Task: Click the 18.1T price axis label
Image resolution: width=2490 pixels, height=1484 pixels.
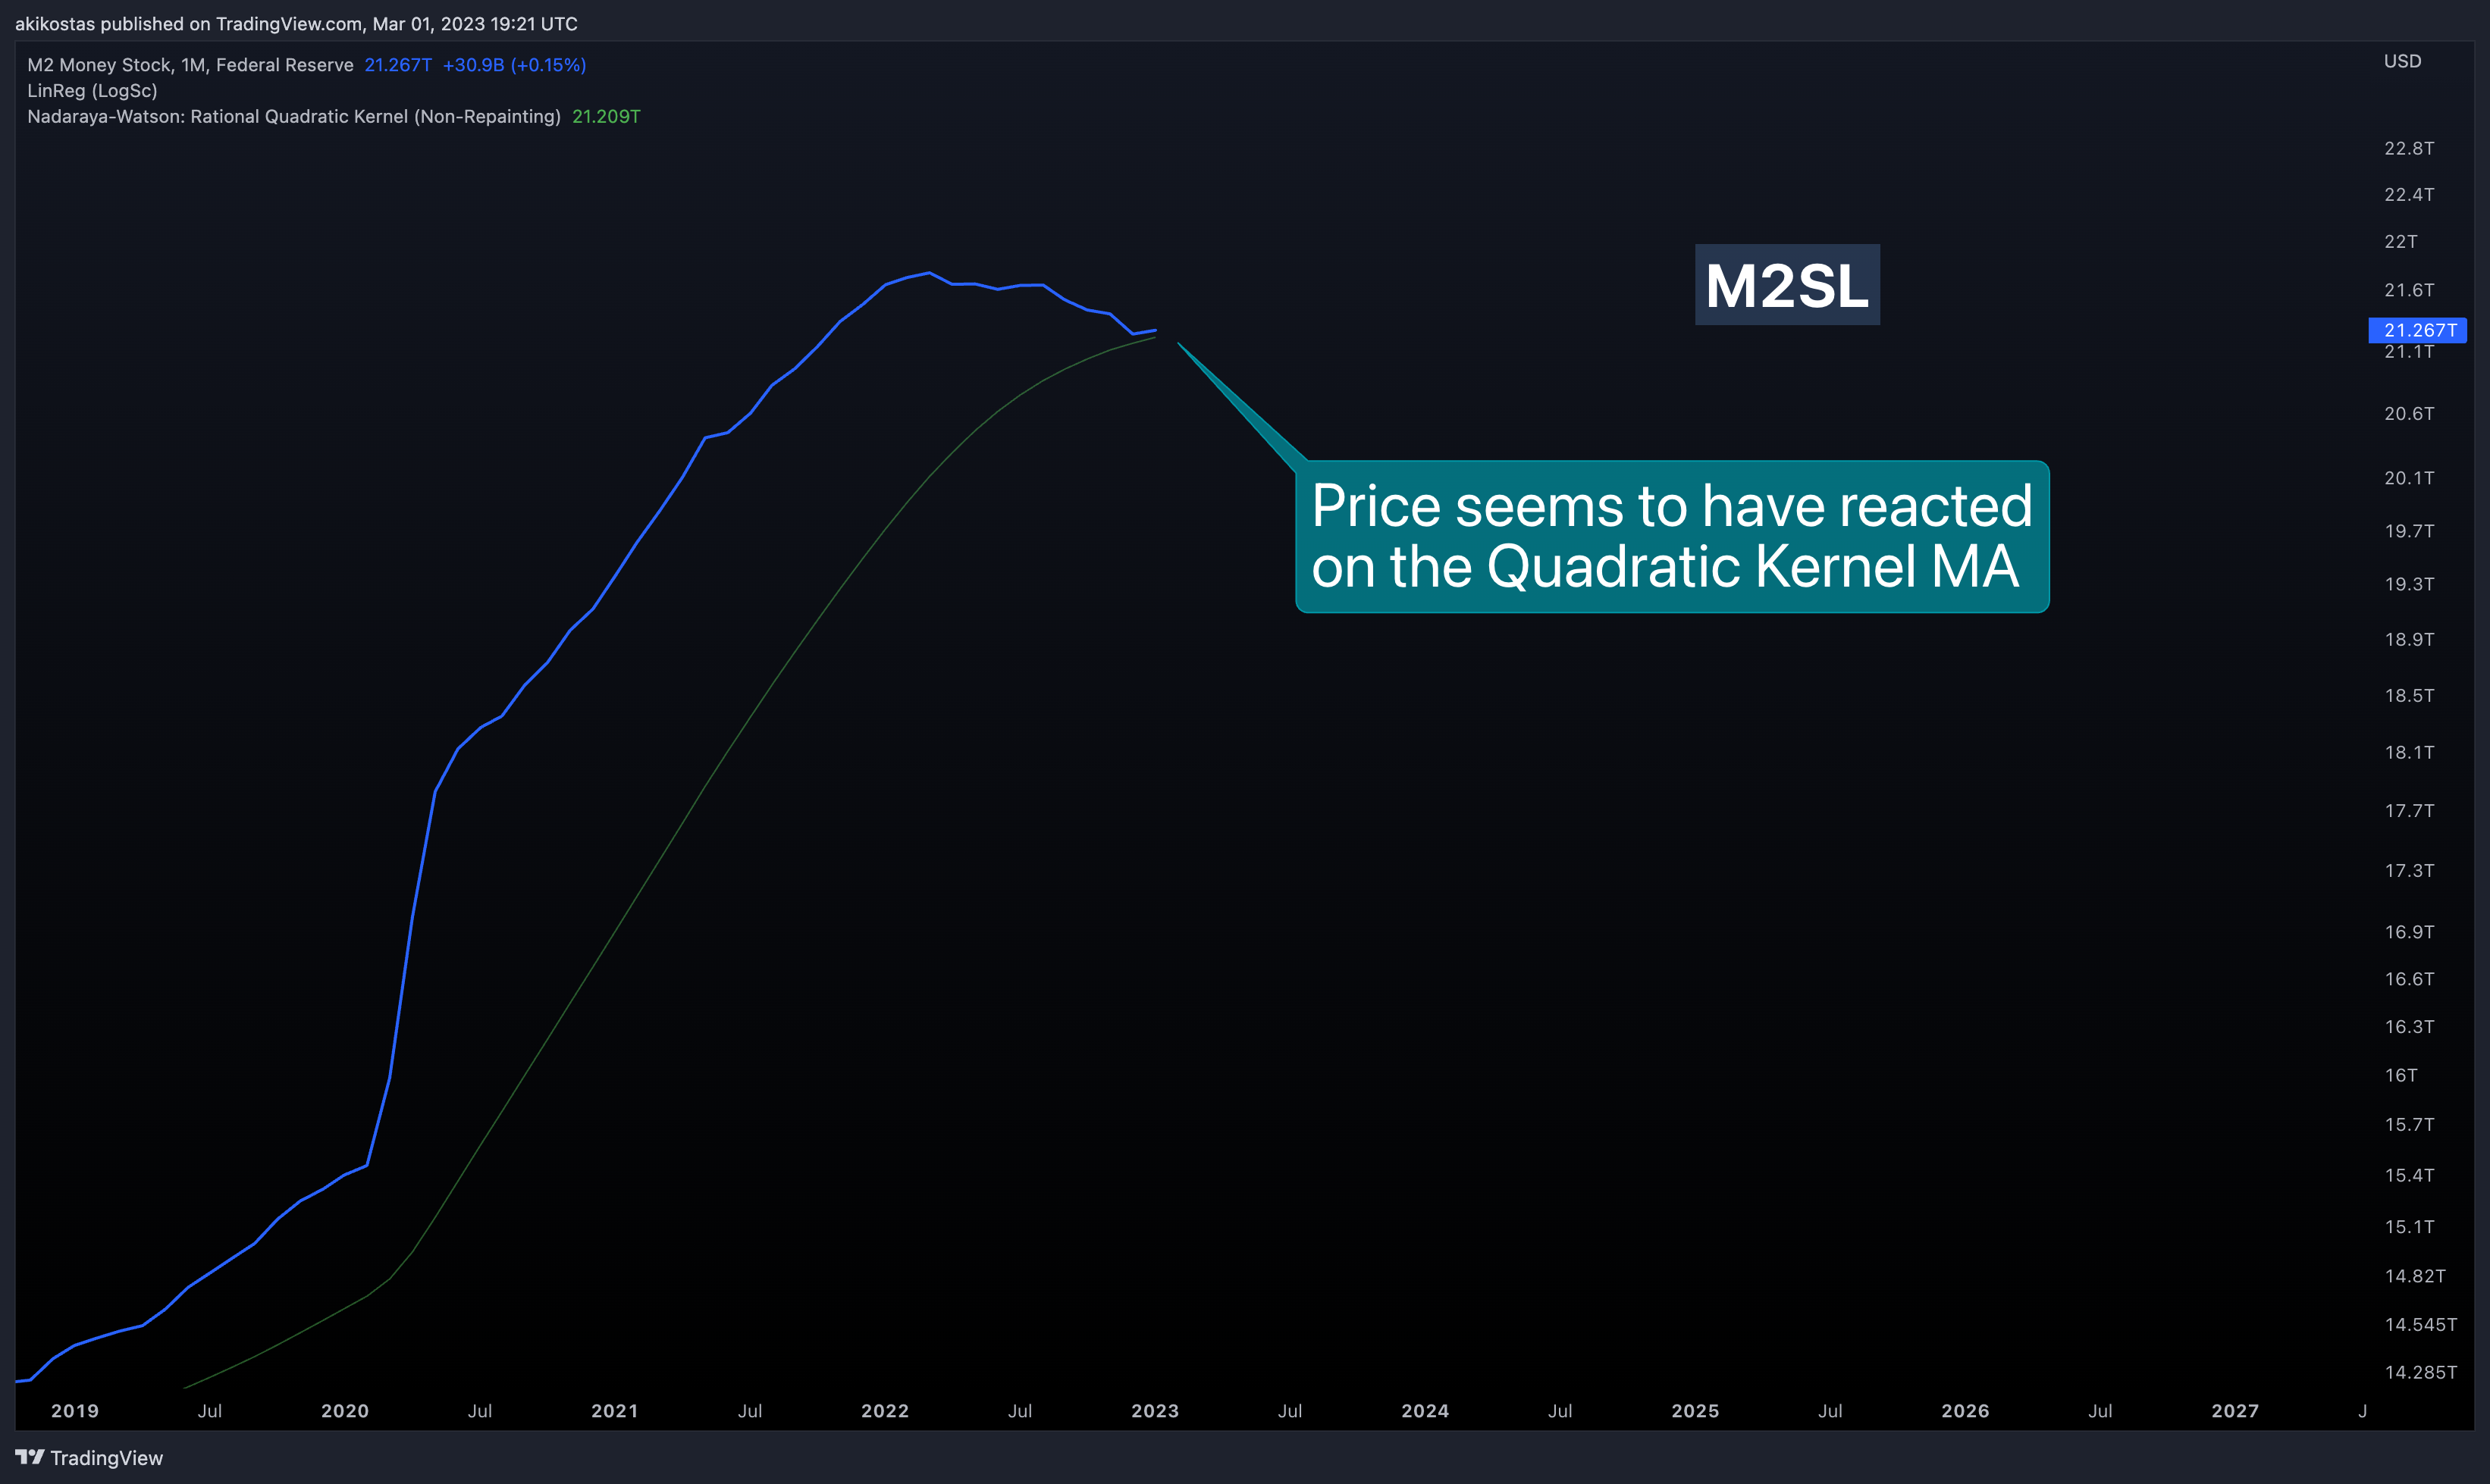Action: coord(2409,752)
